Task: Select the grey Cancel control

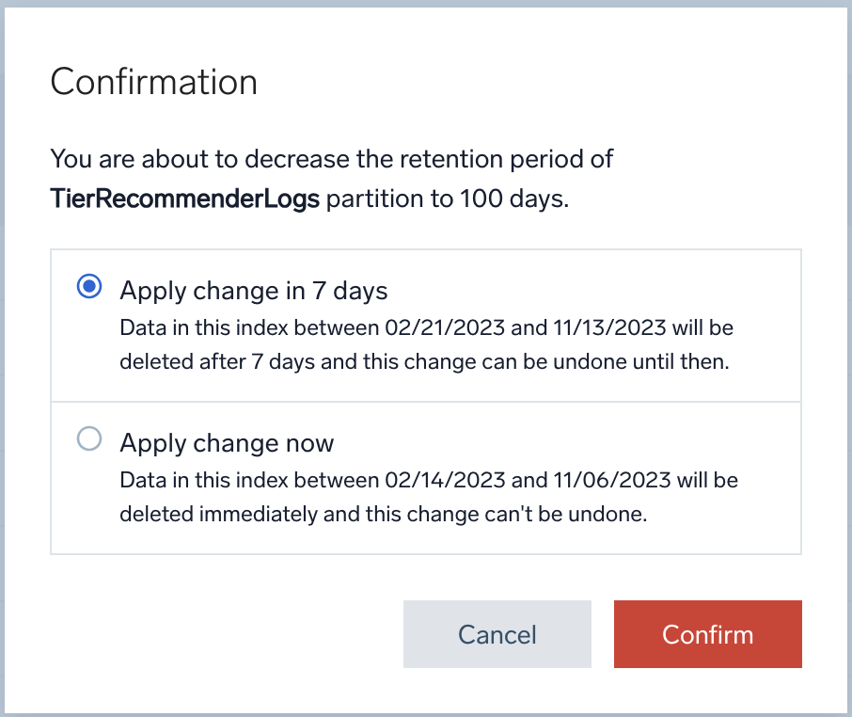Action: point(497,634)
